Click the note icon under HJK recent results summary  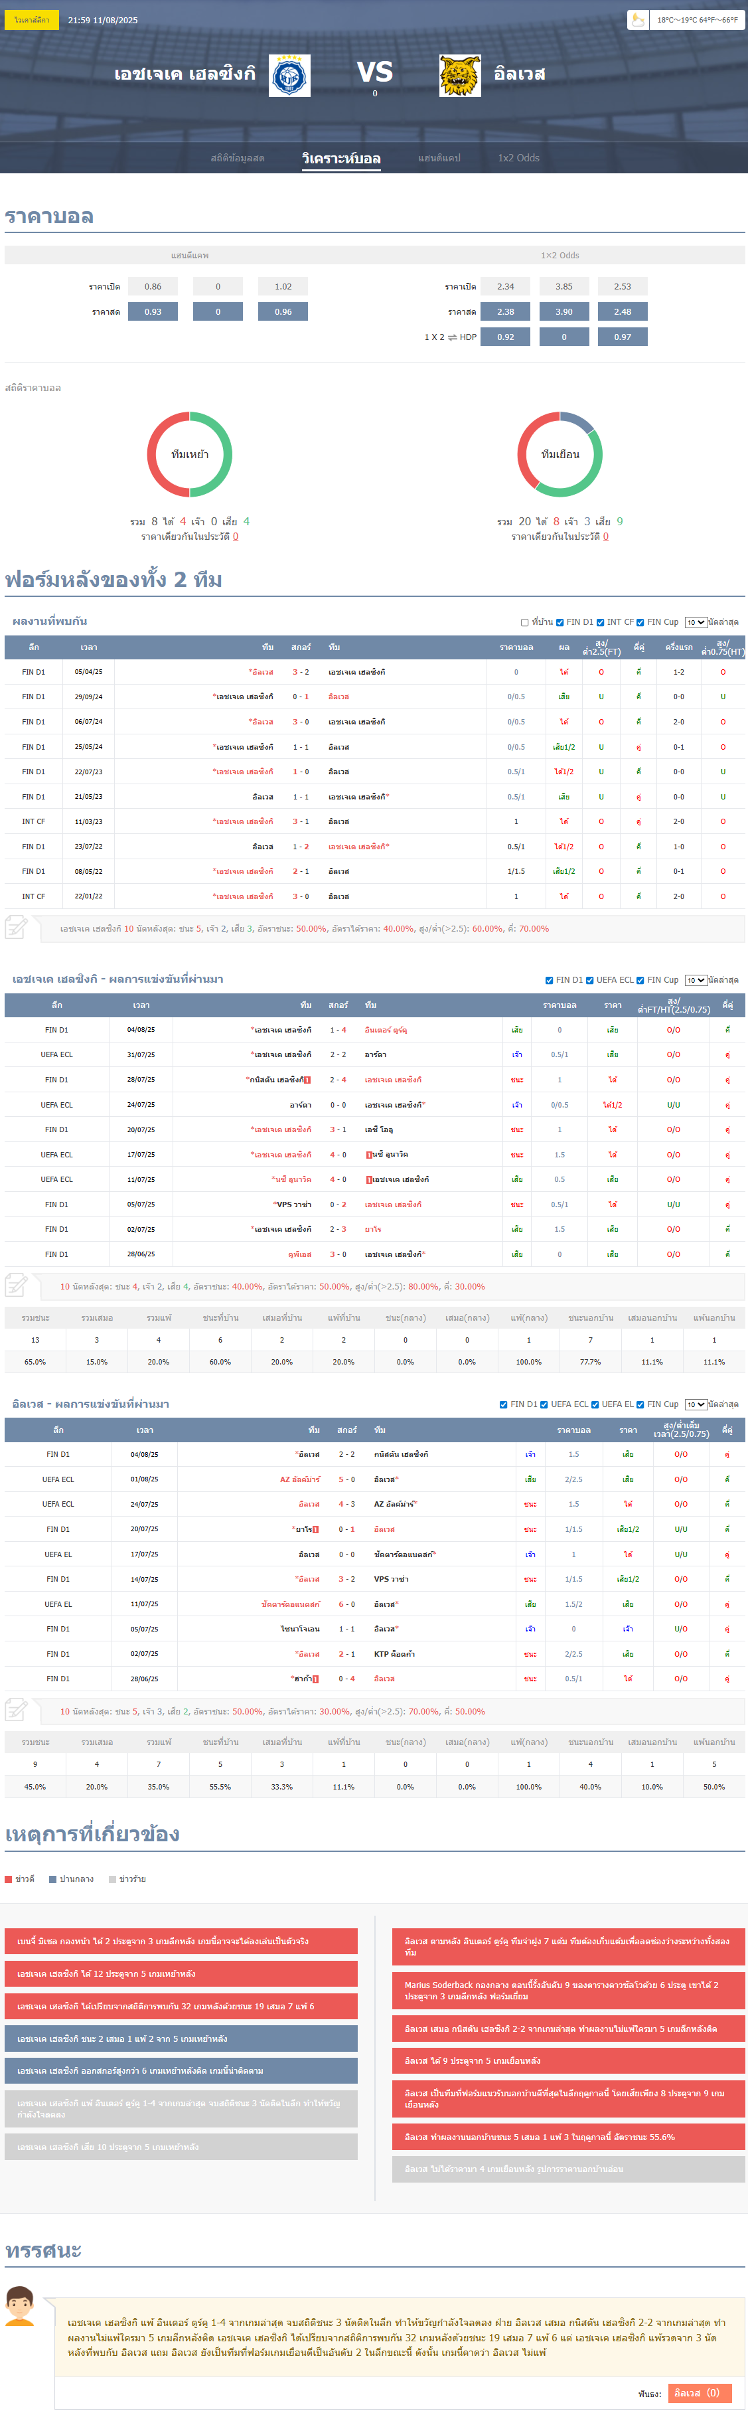(x=16, y=1286)
